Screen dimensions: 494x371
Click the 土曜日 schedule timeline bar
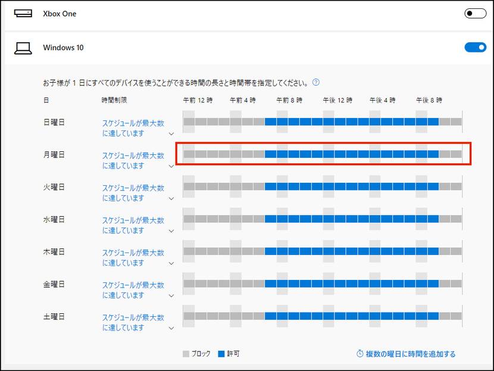click(323, 316)
